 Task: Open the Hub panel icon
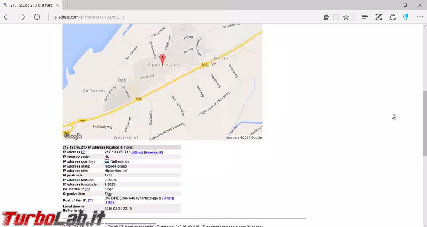click(365, 17)
